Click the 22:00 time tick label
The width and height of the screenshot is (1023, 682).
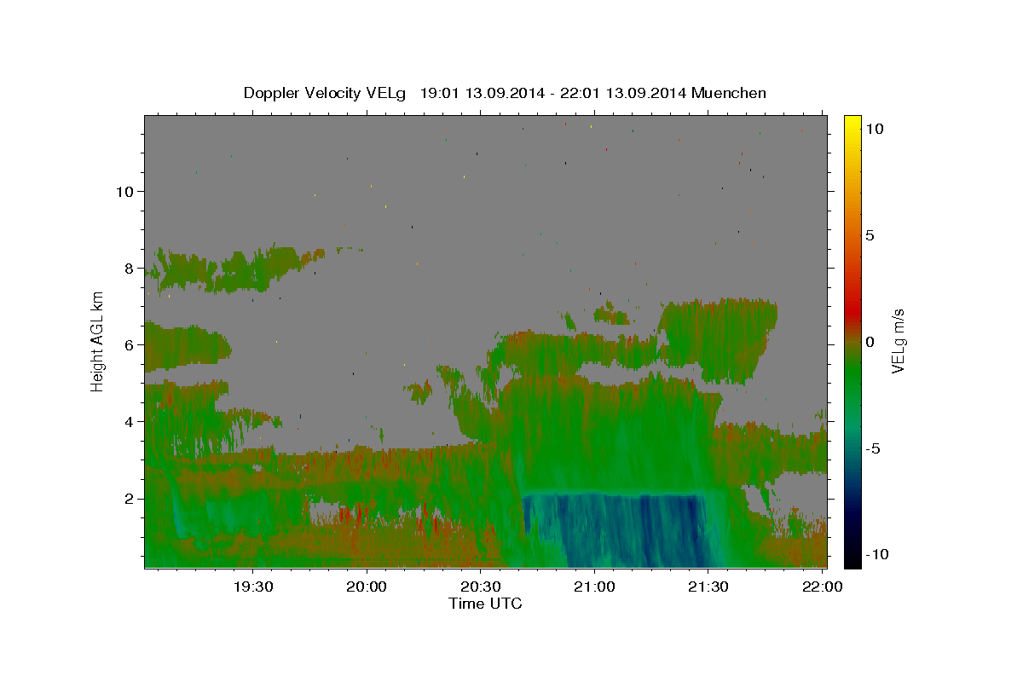click(822, 587)
